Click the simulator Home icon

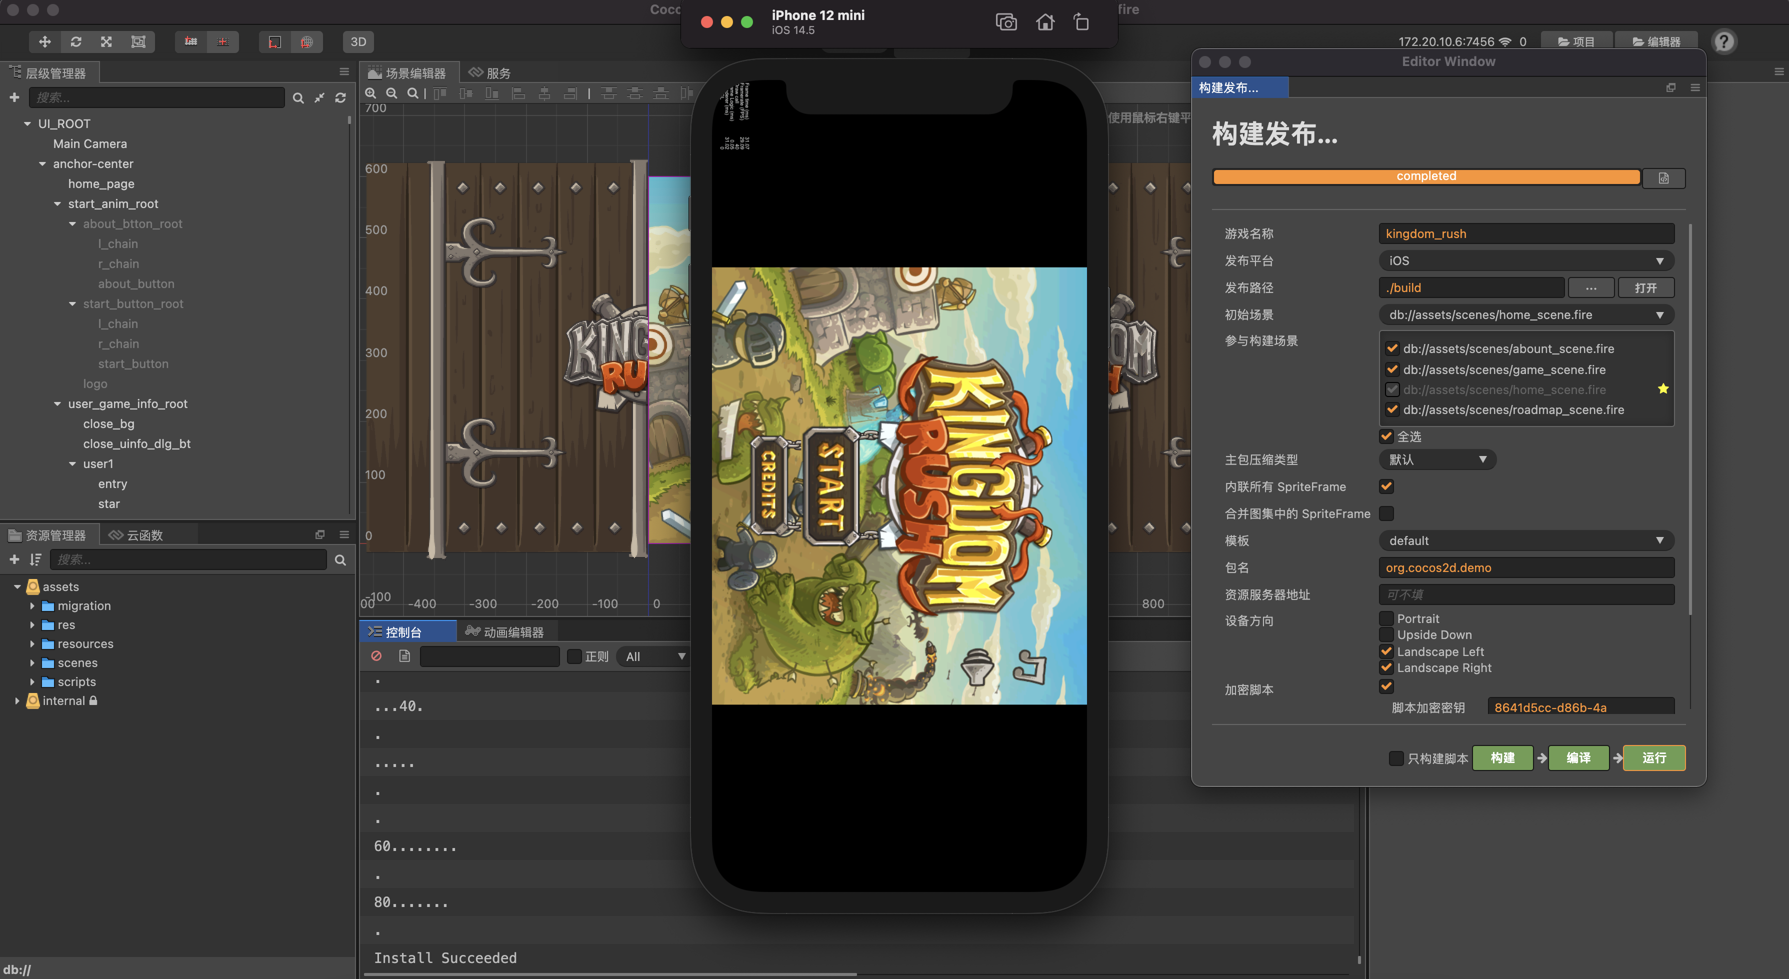tap(1044, 22)
